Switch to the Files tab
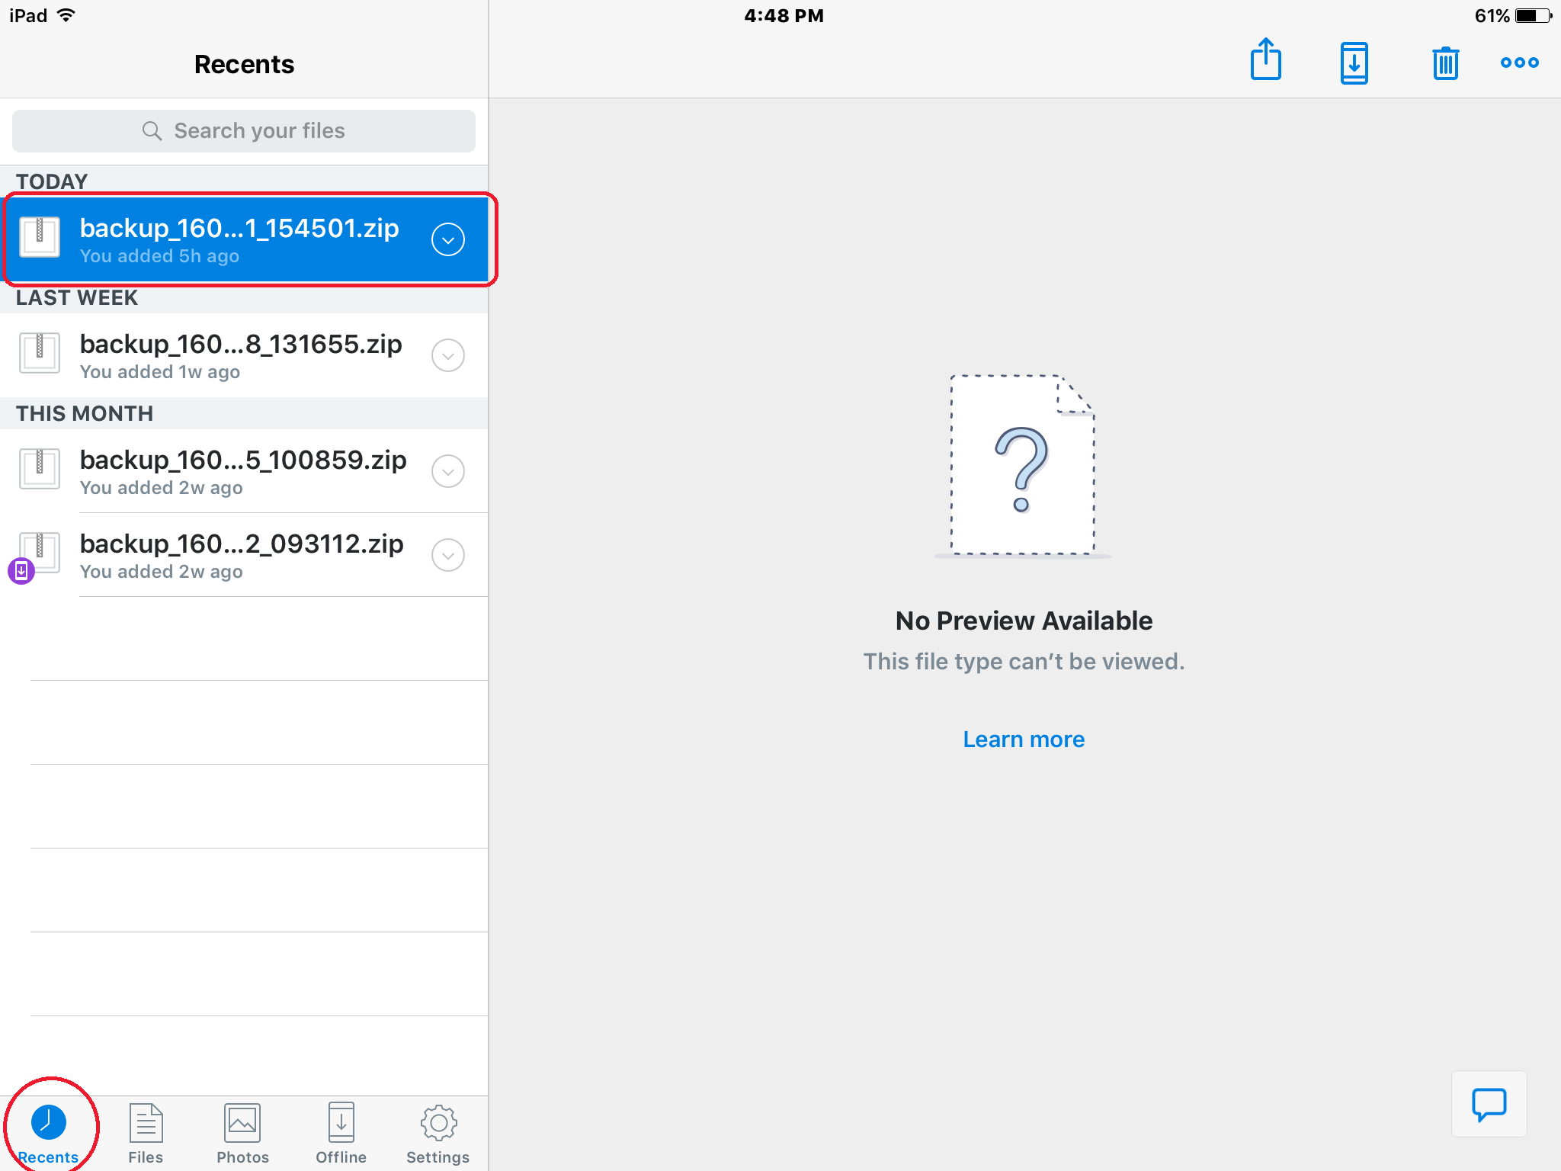This screenshot has width=1561, height=1171. (x=146, y=1133)
